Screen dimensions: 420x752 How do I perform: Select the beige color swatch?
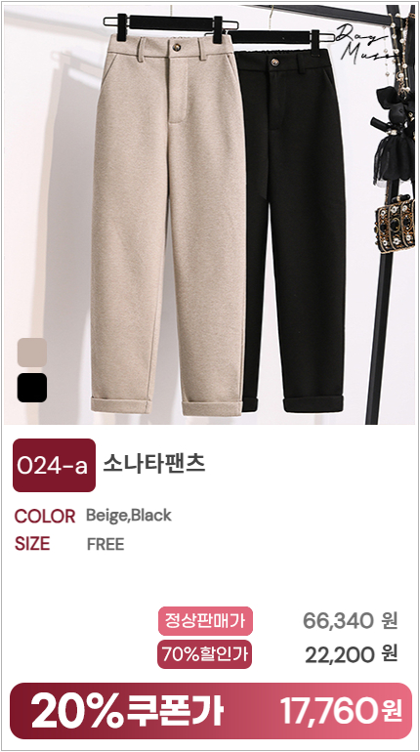(32, 353)
